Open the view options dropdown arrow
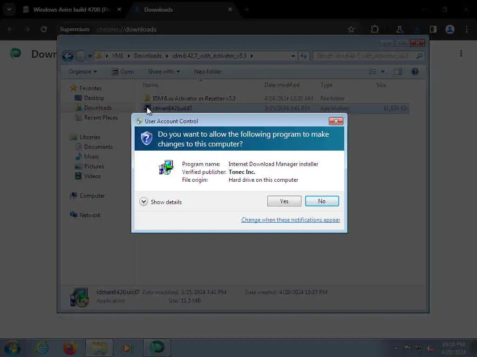This screenshot has width=477, height=357. pyautogui.click(x=383, y=72)
